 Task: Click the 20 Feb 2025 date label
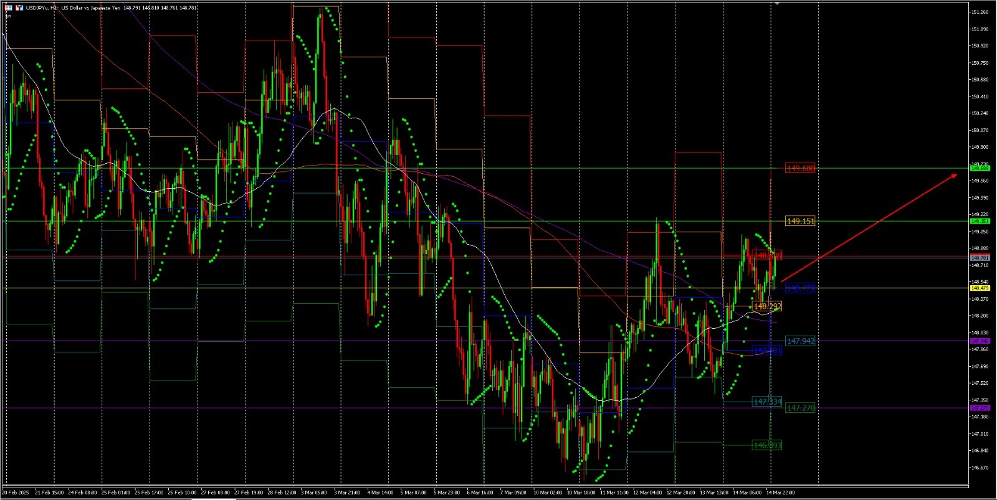[16, 493]
